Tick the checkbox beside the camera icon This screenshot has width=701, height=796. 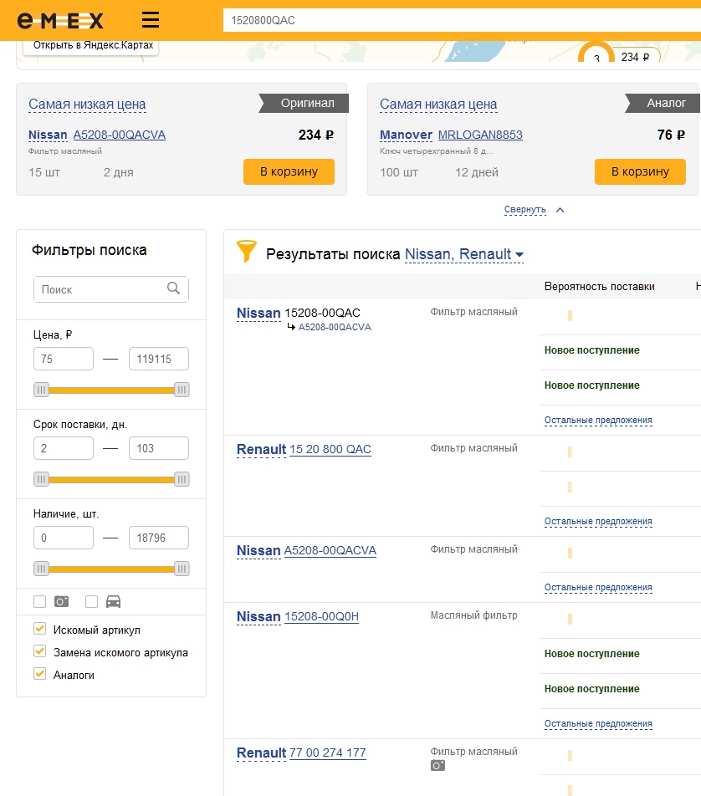point(39,601)
